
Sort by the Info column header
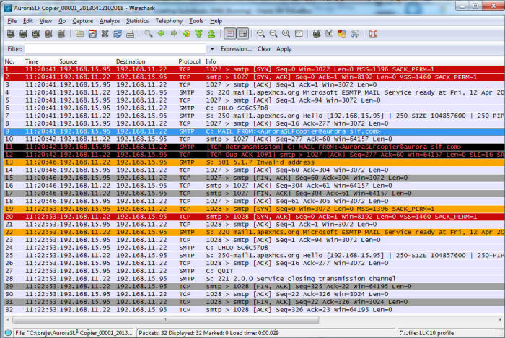click(x=211, y=61)
